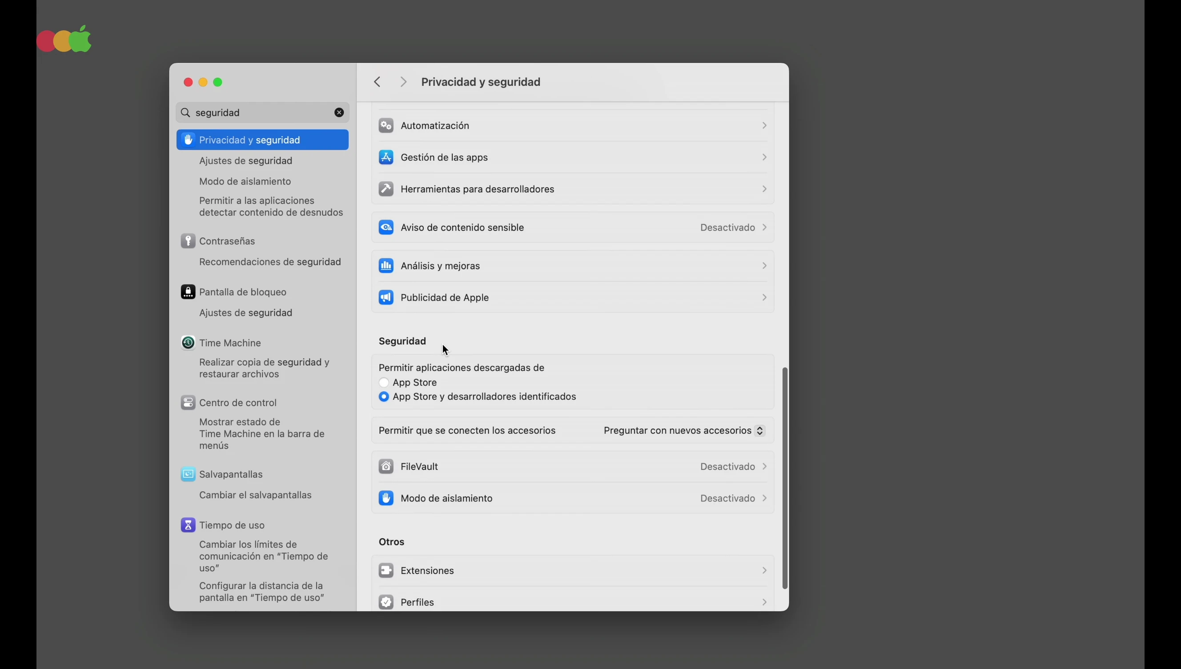Select the App Store radio button
1181x669 pixels.
coord(384,382)
